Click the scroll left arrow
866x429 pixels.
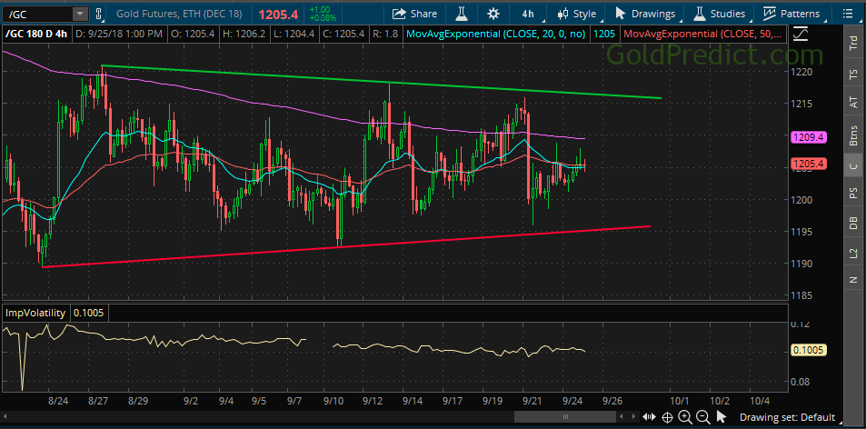tap(622, 417)
